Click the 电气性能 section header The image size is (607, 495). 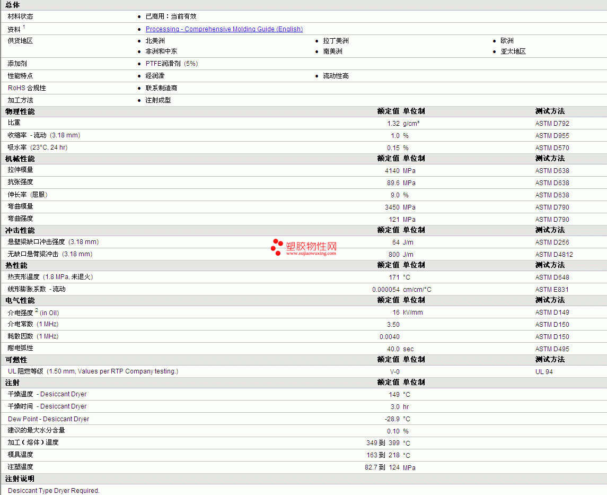coord(20,301)
